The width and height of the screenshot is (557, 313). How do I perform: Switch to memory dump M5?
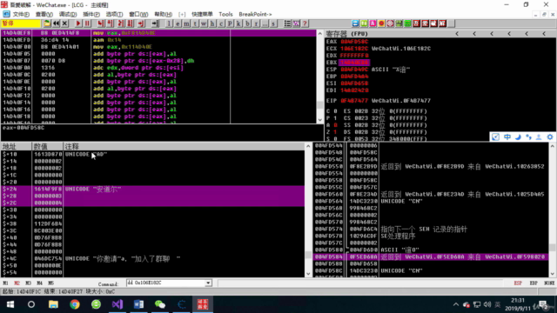[x=50, y=283]
